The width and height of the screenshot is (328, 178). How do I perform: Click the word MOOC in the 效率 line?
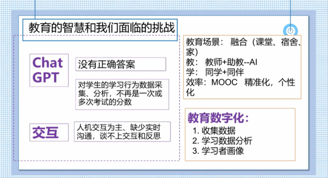coord(226,82)
